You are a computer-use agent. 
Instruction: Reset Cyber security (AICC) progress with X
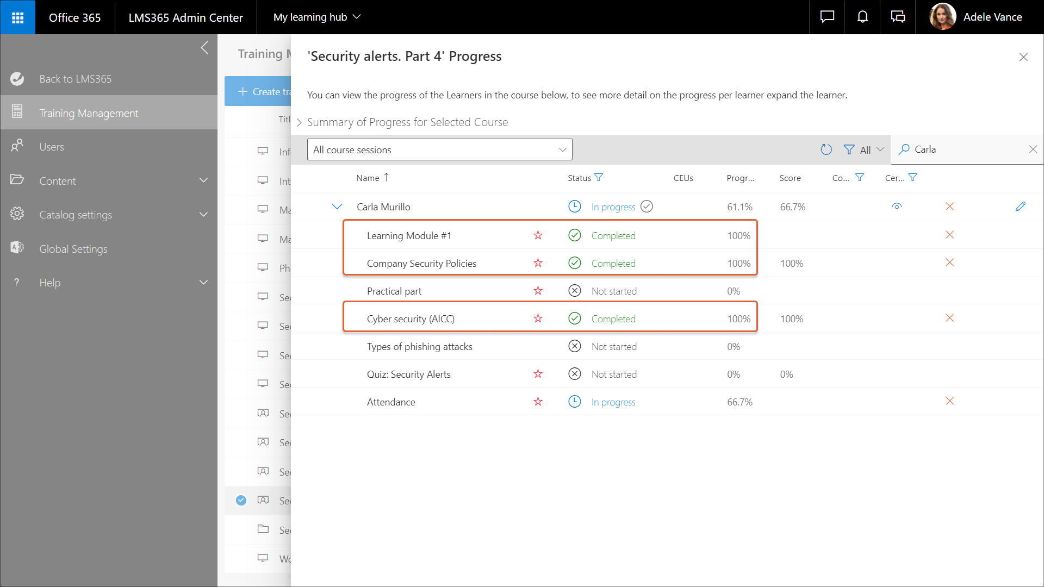point(949,318)
